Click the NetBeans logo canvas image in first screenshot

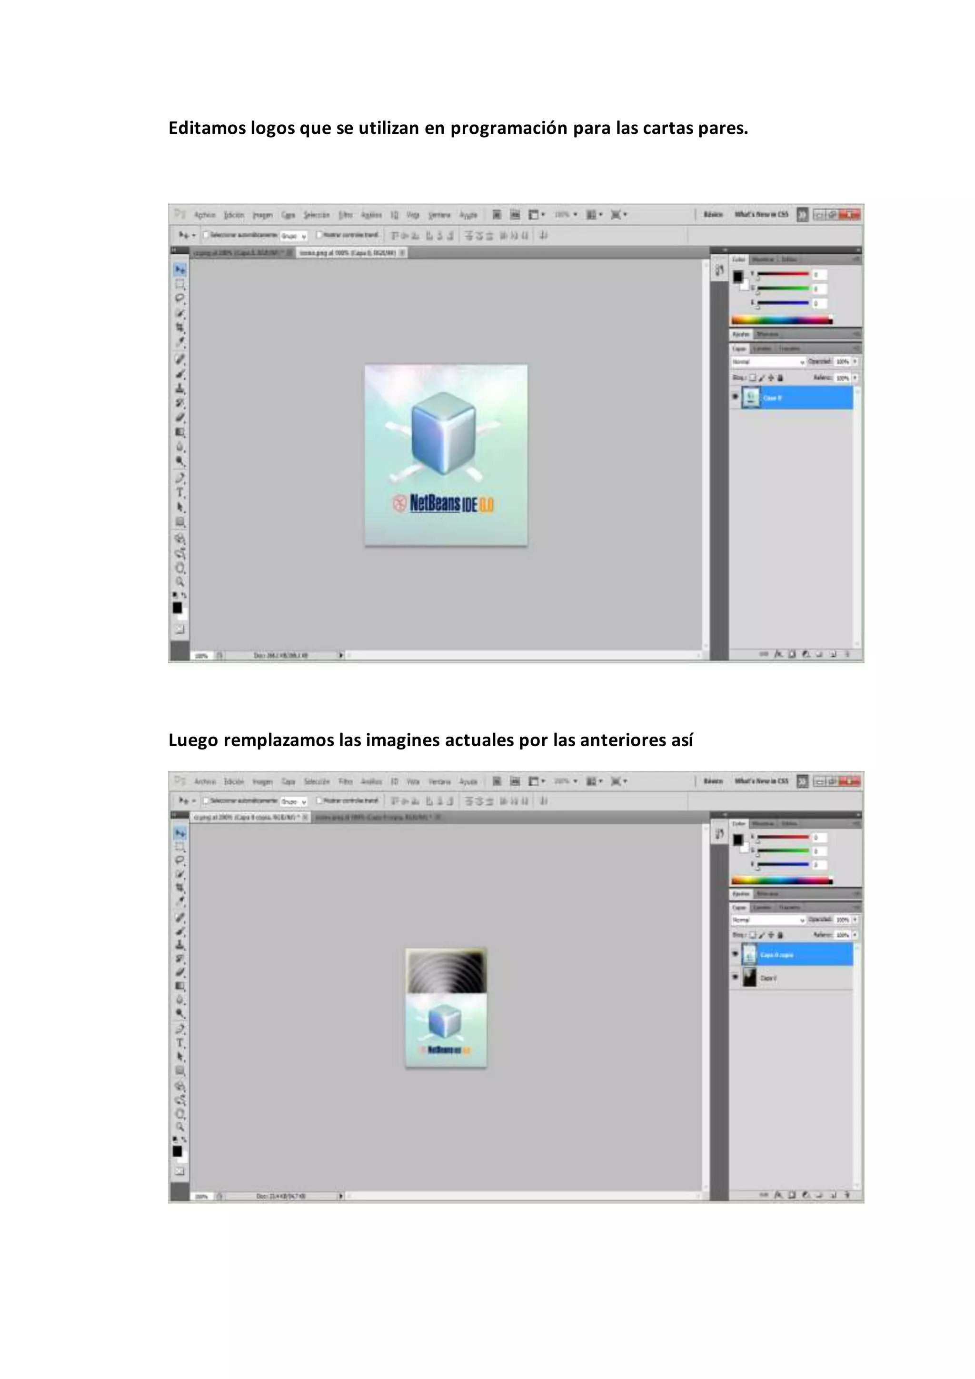pos(446,455)
